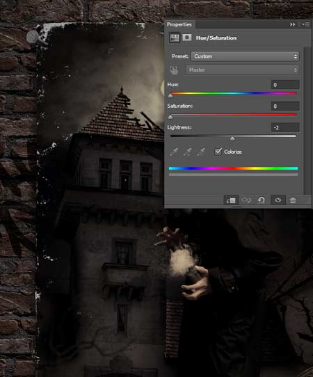This screenshot has width=313, height=377.
Task: Click the Lightness label
Action: [x=179, y=127]
